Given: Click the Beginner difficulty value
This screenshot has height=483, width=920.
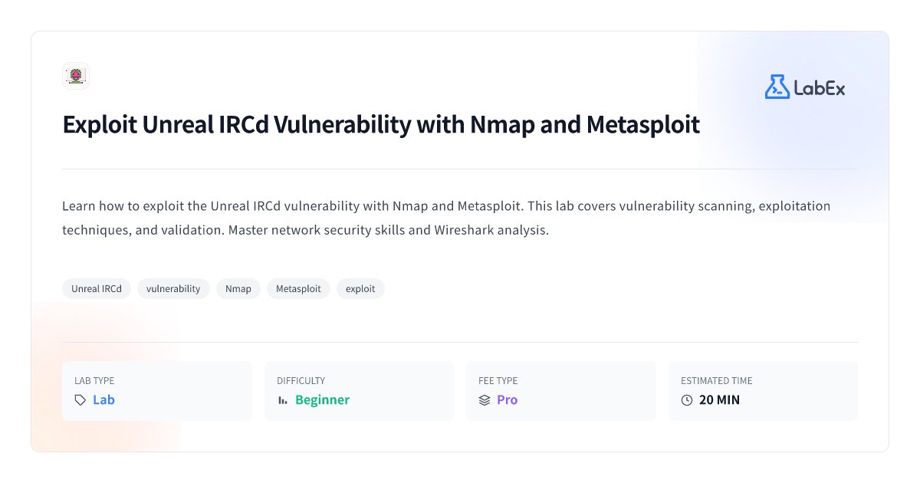Looking at the screenshot, I should pyautogui.click(x=322, y=400).
